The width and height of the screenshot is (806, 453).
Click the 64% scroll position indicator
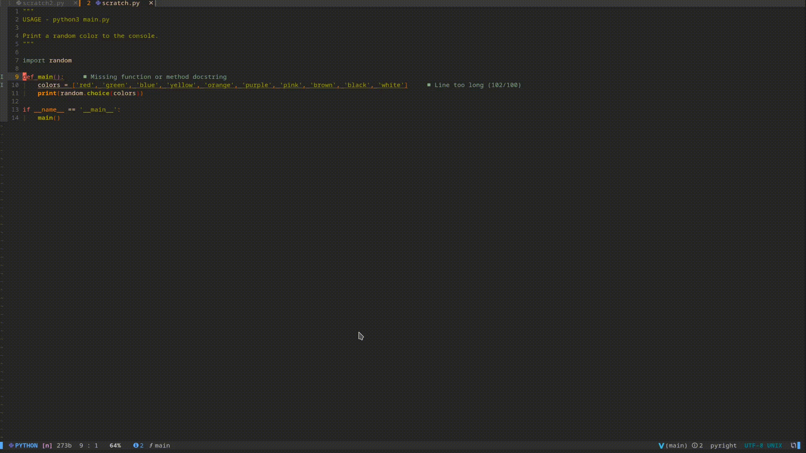click(115, 445)
